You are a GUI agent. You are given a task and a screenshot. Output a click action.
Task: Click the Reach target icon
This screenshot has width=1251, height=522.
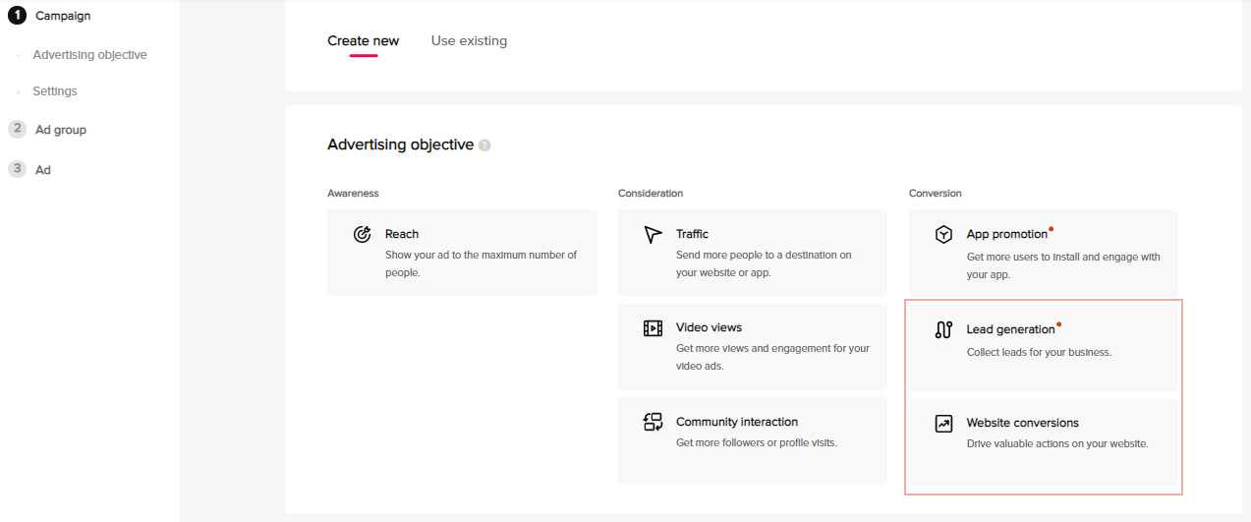click(x=362, y=234)
